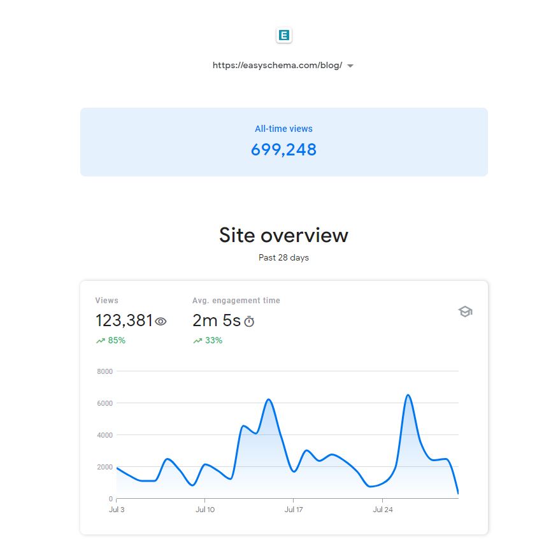The height and width of the screenshot is (544, 558).
Task: Click the Jul 24 axis label
Action: pyautogui.click(x=382, y=510)
